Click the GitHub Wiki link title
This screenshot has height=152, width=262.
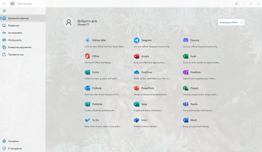99,40
